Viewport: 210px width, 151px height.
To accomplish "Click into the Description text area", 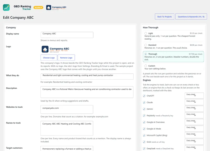I will coord(87,92).
